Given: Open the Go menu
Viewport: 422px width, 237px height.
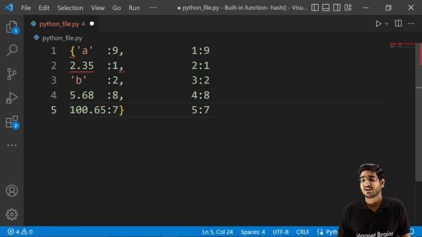Looking at the screenshot, I should click(117, 8).
